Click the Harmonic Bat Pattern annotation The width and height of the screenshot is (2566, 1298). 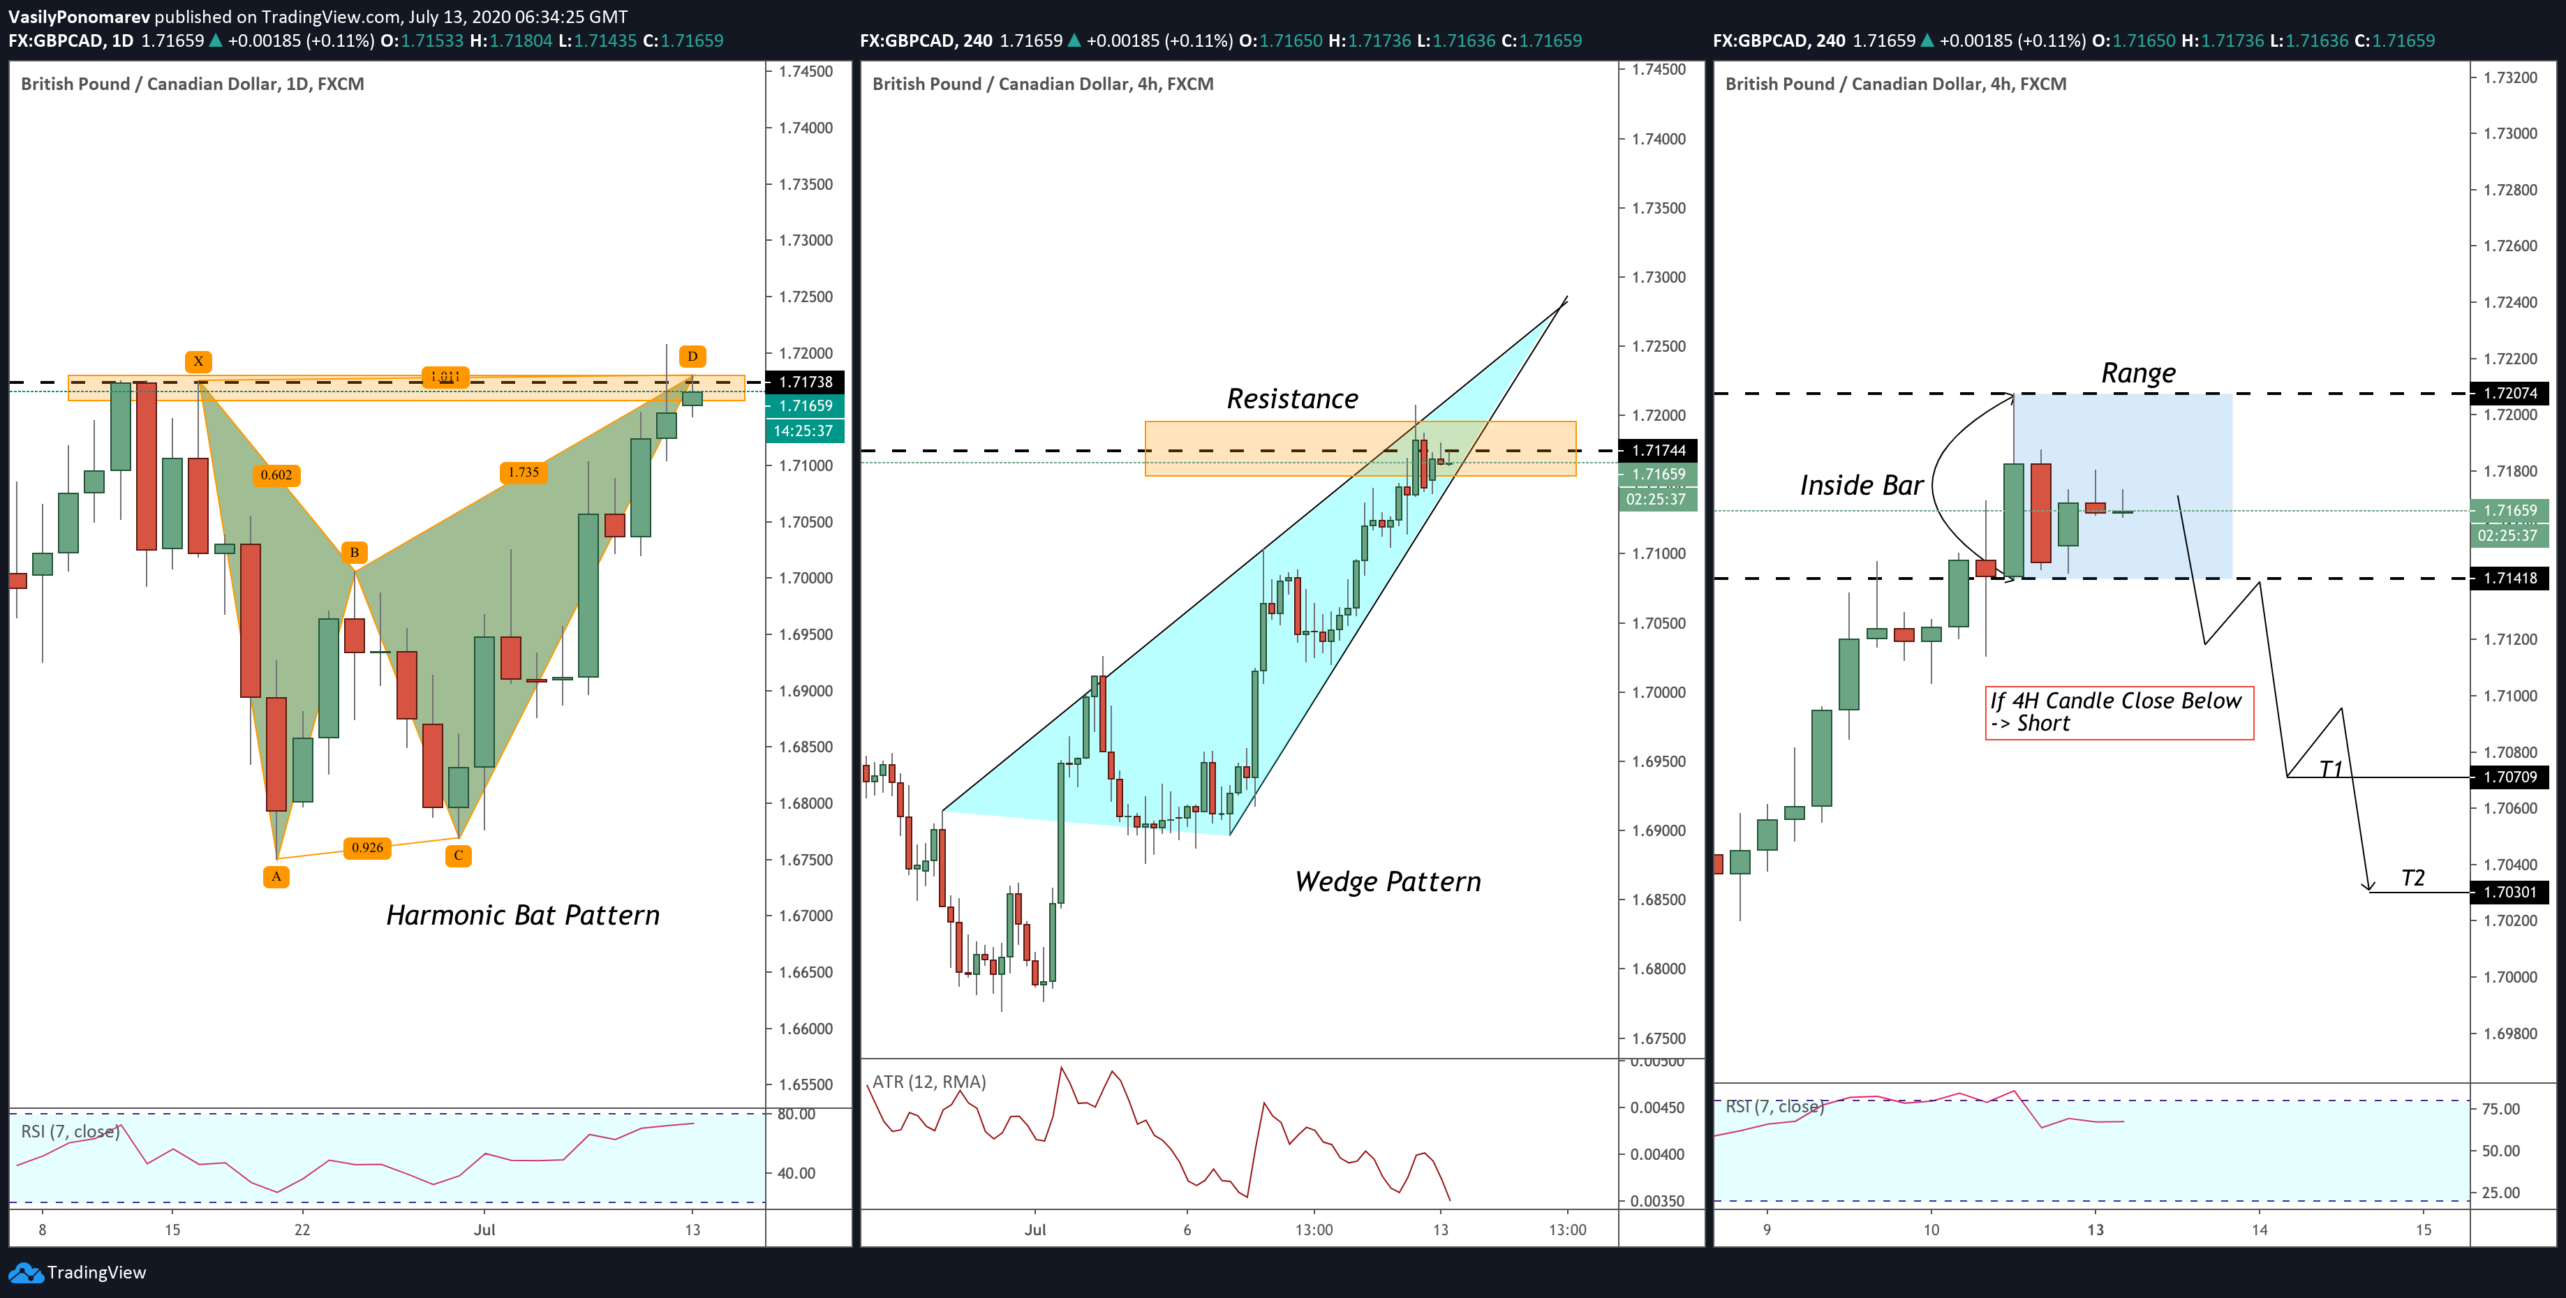[x=523, y=914]
